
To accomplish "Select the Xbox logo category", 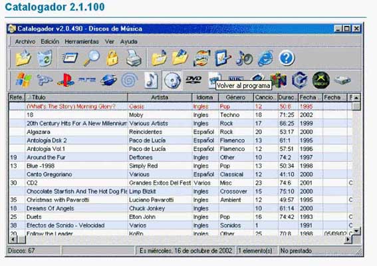I will 320,80.
